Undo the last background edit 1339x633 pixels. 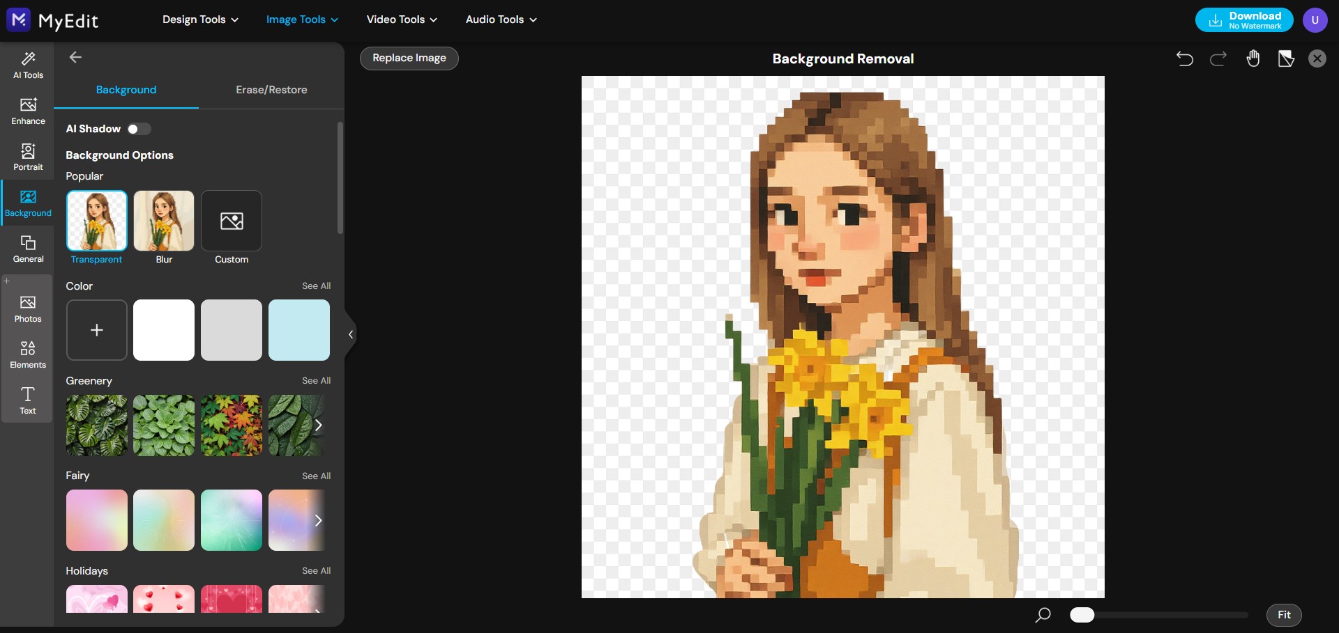pos(1185,58)
